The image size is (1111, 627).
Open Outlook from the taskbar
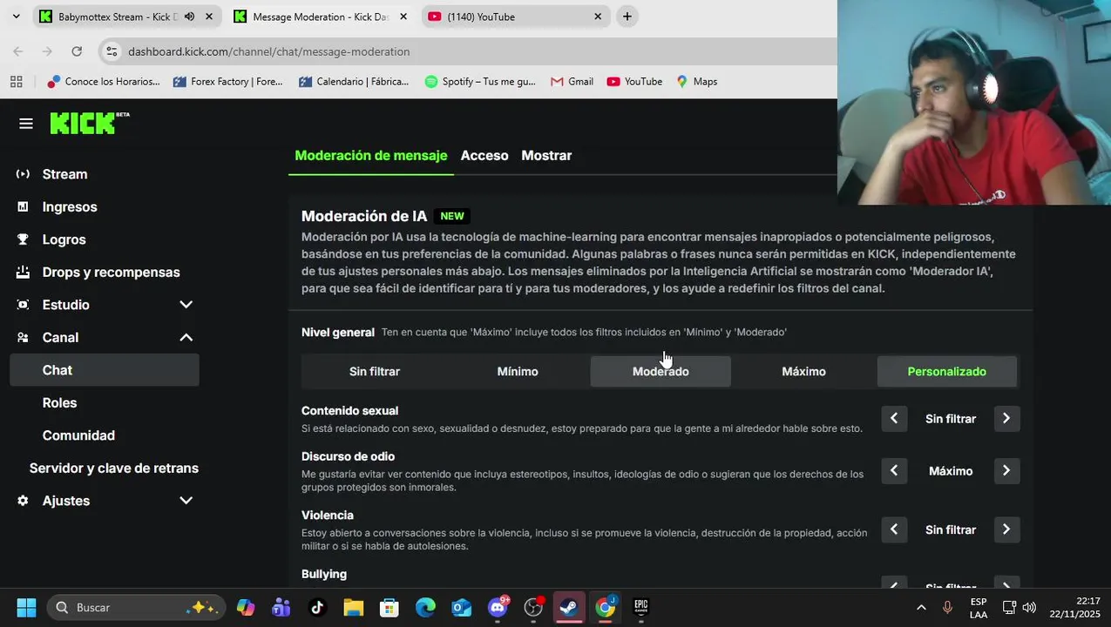[x=461, y=607]
